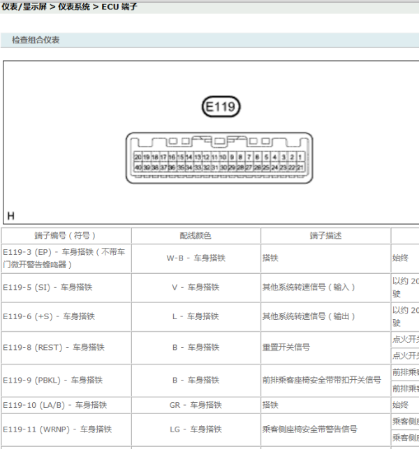This screenshot has width=419, height=449.
Task: Click the H marker in the diagram corner
Action: tap(10, 216)
